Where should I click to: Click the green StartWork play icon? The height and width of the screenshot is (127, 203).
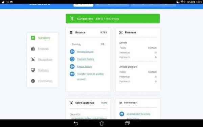(x=33, y=38)
